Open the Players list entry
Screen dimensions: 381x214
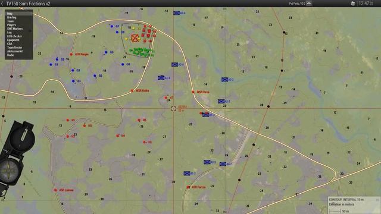pos(19,25)
